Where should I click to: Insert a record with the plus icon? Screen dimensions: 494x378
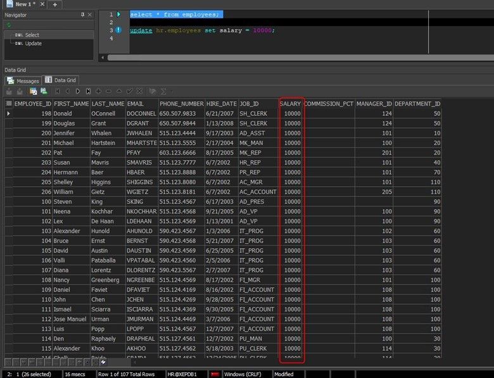coord(98,91)
